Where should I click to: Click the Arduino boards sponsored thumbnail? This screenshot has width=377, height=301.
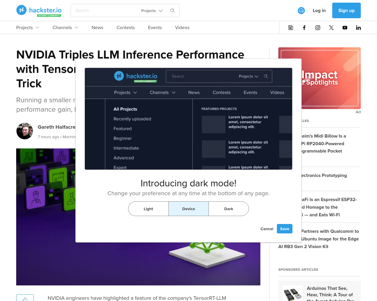(x=293, y=293)
